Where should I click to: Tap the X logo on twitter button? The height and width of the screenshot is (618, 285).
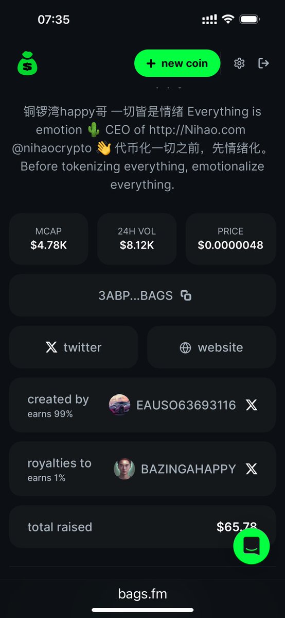tap(51, 347)
